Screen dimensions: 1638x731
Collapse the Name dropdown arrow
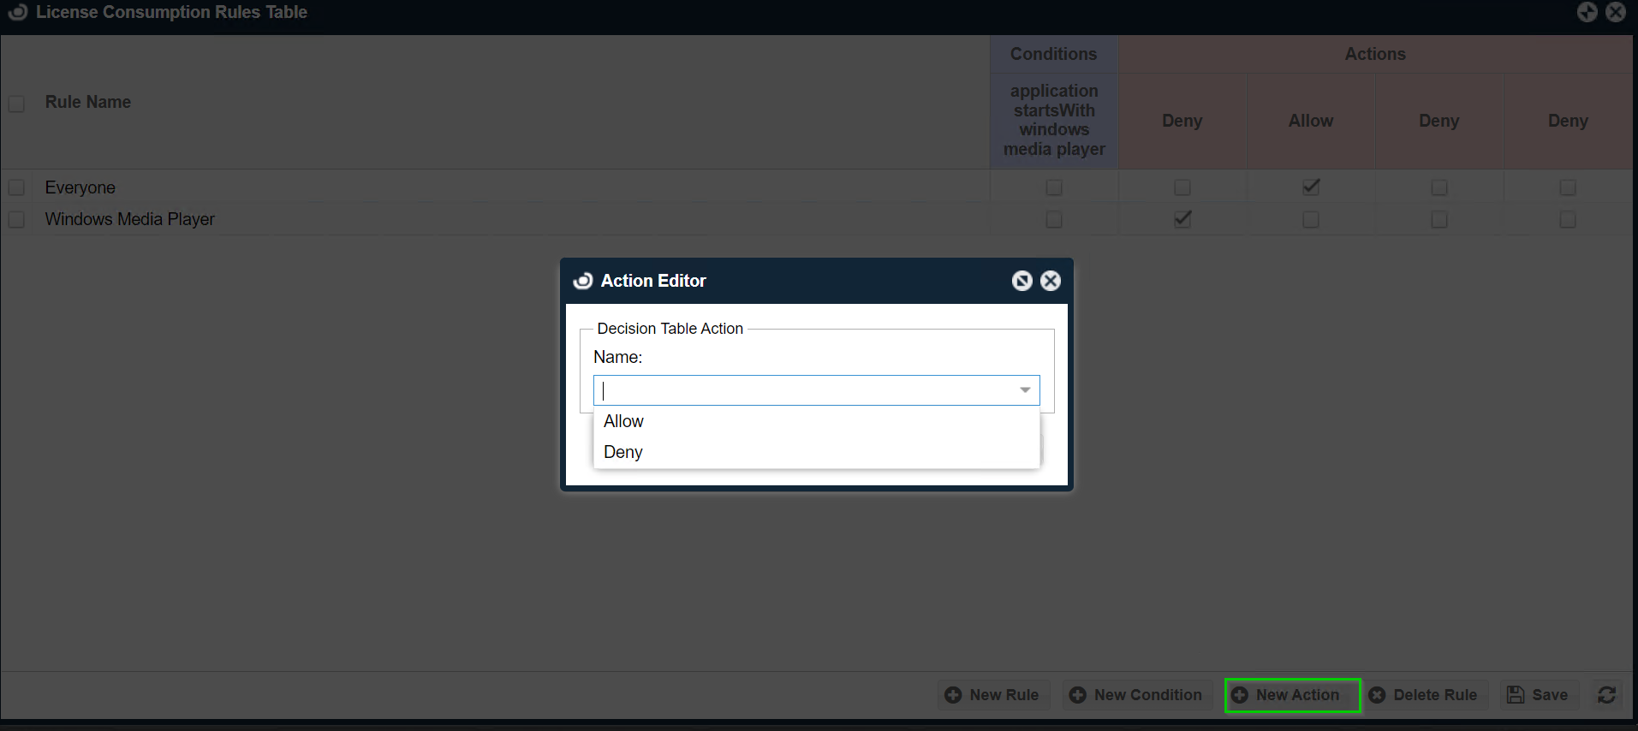coord(1024,390)
